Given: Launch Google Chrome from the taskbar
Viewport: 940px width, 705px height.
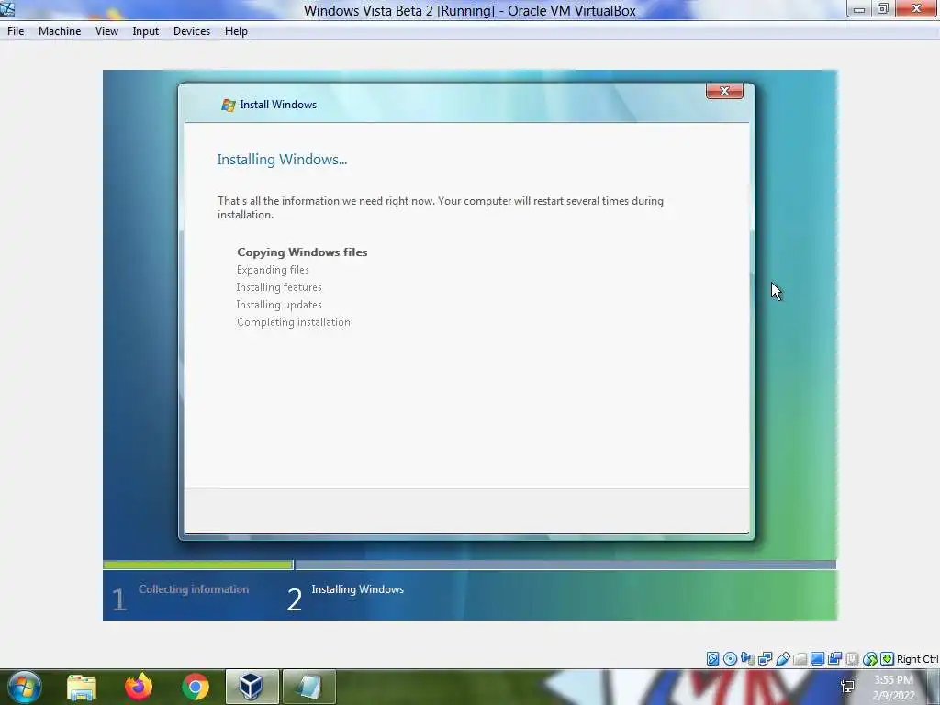Looking at the screenshot, I should [x=196, y=687].
